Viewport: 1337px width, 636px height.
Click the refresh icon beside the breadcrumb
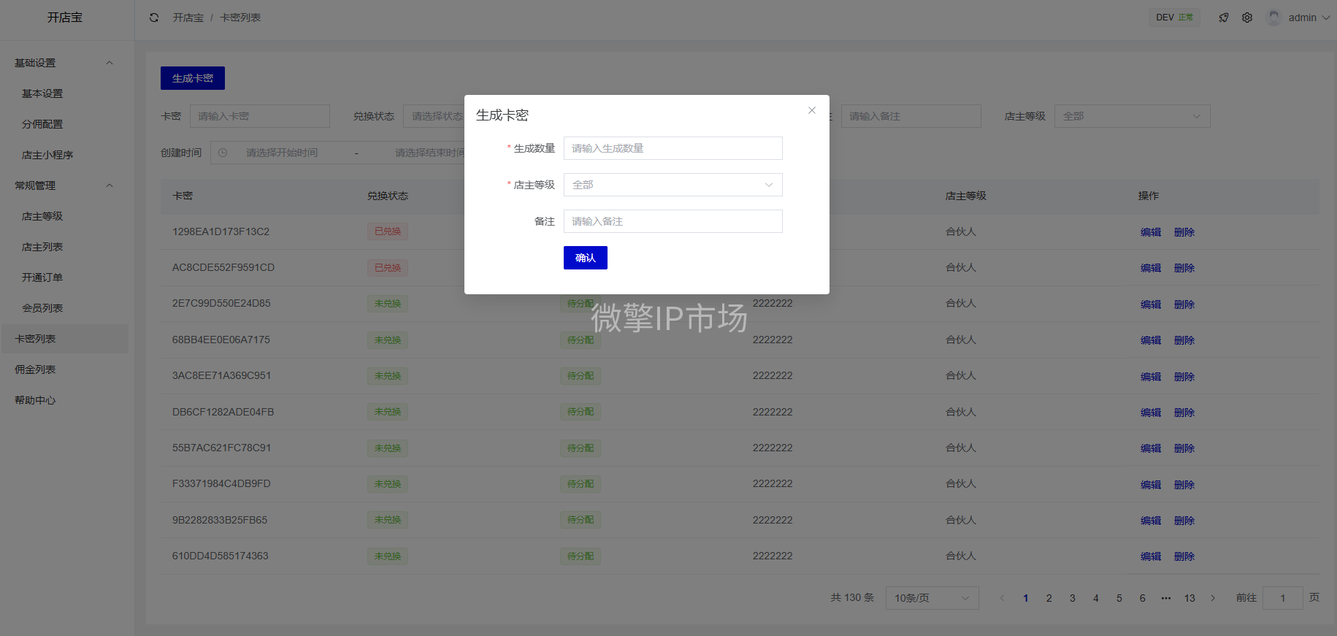[154, 18]
